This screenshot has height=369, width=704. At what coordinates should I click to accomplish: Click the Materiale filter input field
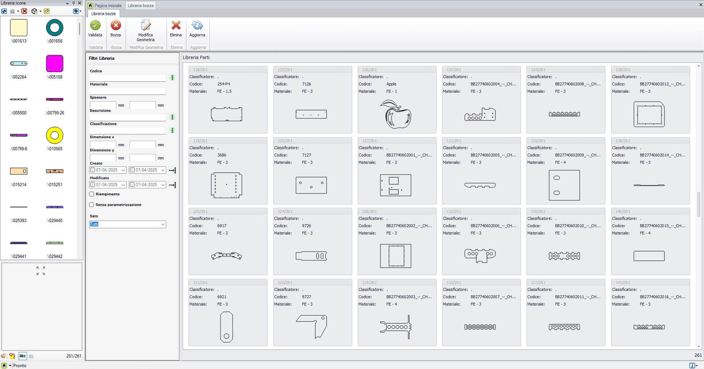tap(128, 91)
